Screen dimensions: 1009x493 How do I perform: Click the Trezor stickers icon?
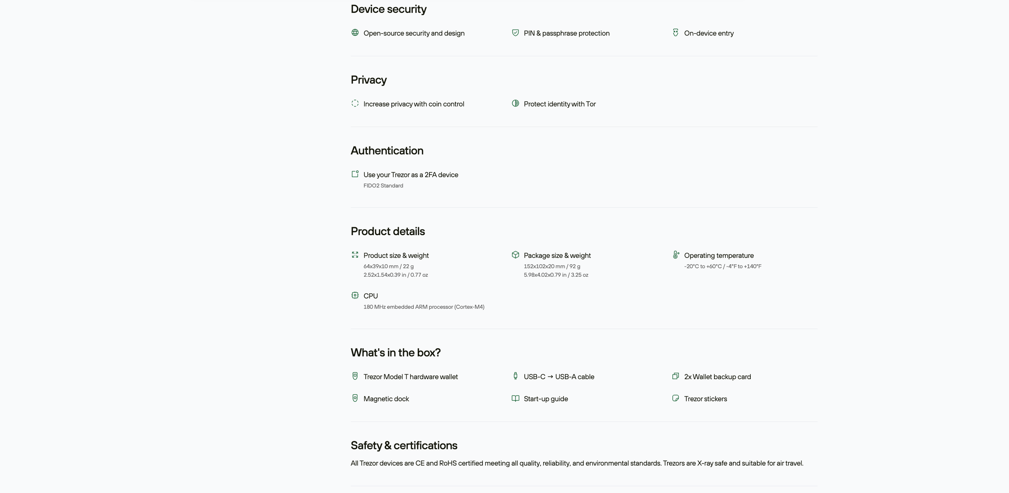675,398
